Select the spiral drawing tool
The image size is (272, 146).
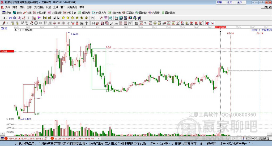[27, 23]
